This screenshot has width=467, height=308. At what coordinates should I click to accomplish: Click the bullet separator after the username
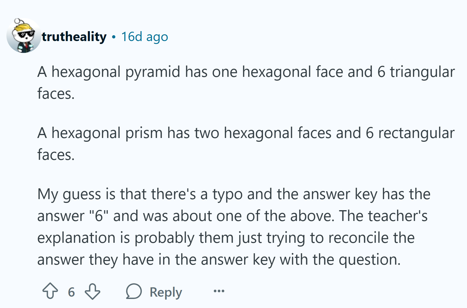point(114,37)
